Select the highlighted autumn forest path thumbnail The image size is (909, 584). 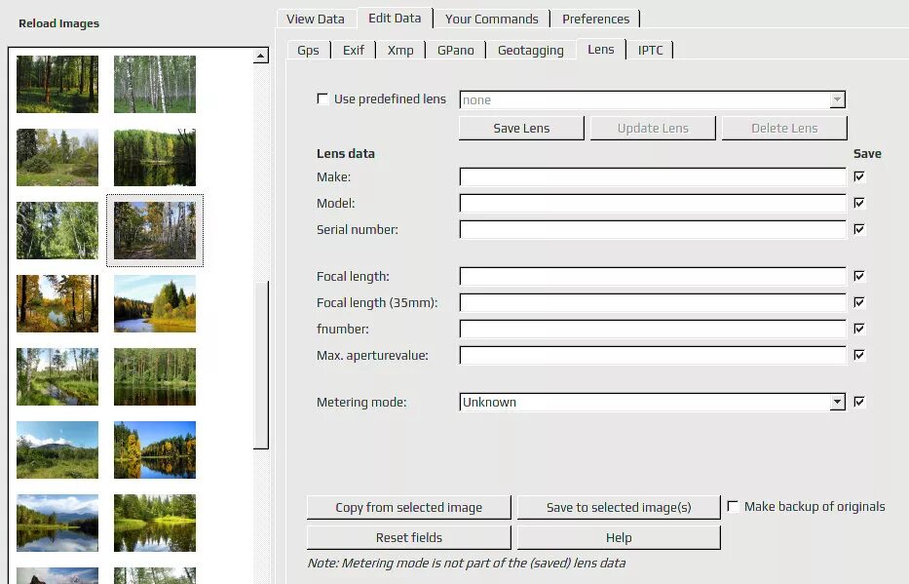tap(155, 230)
